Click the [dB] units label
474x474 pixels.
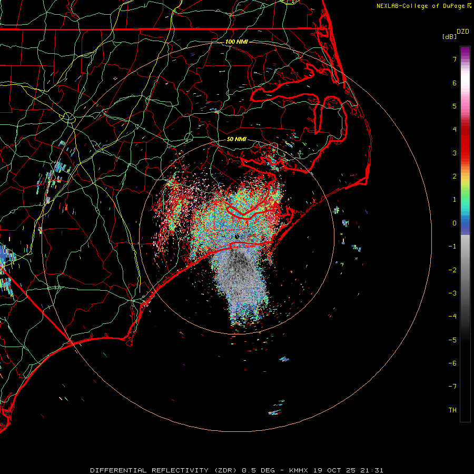click(449, 36)
